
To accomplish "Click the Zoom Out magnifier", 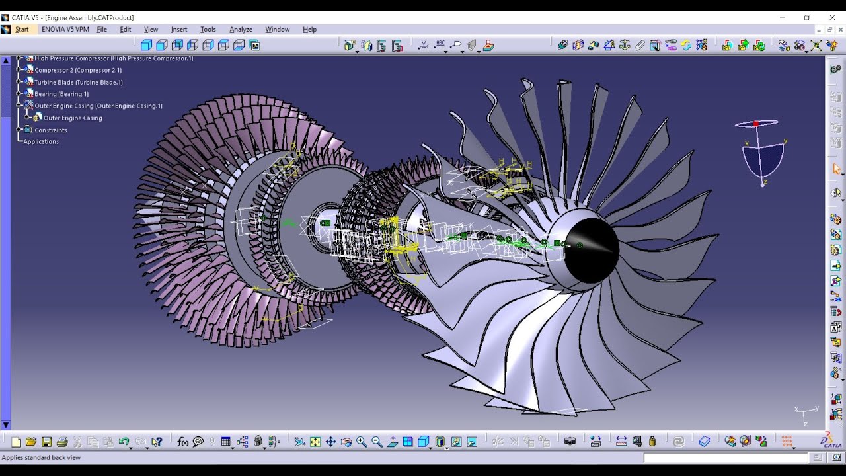I will coord(377,442).
